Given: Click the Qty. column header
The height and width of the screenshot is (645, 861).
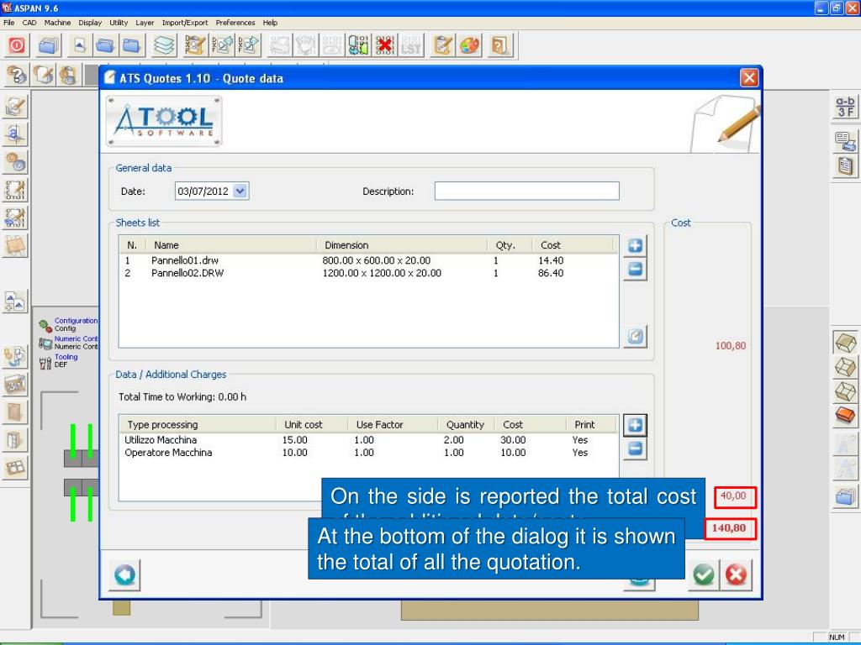Looking at the screenshot, I should tap(510, 245).
